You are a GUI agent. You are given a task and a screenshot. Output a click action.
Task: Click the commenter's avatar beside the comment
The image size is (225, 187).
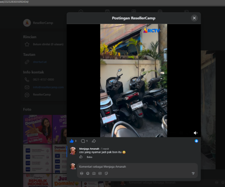(x=73, y=151)
